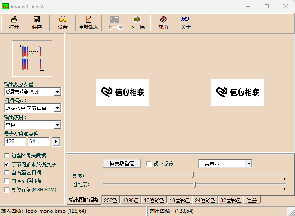This screenshot has height=216, width=295.
Task: Click the 亮度 brightness slider handle
Action: click(x=192, y=175)
